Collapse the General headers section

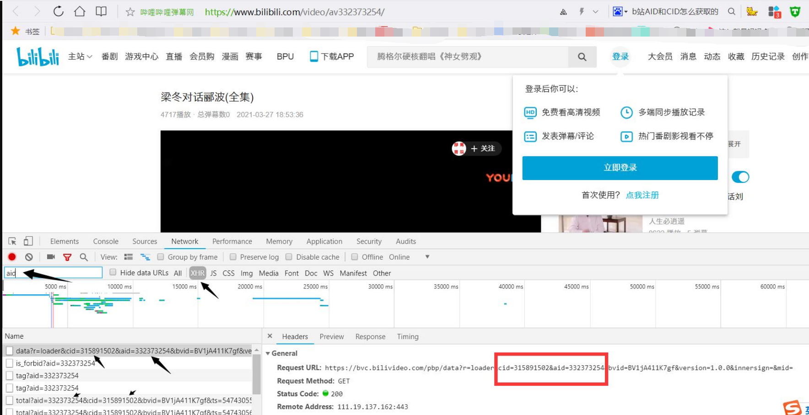[x=268, y=353]
